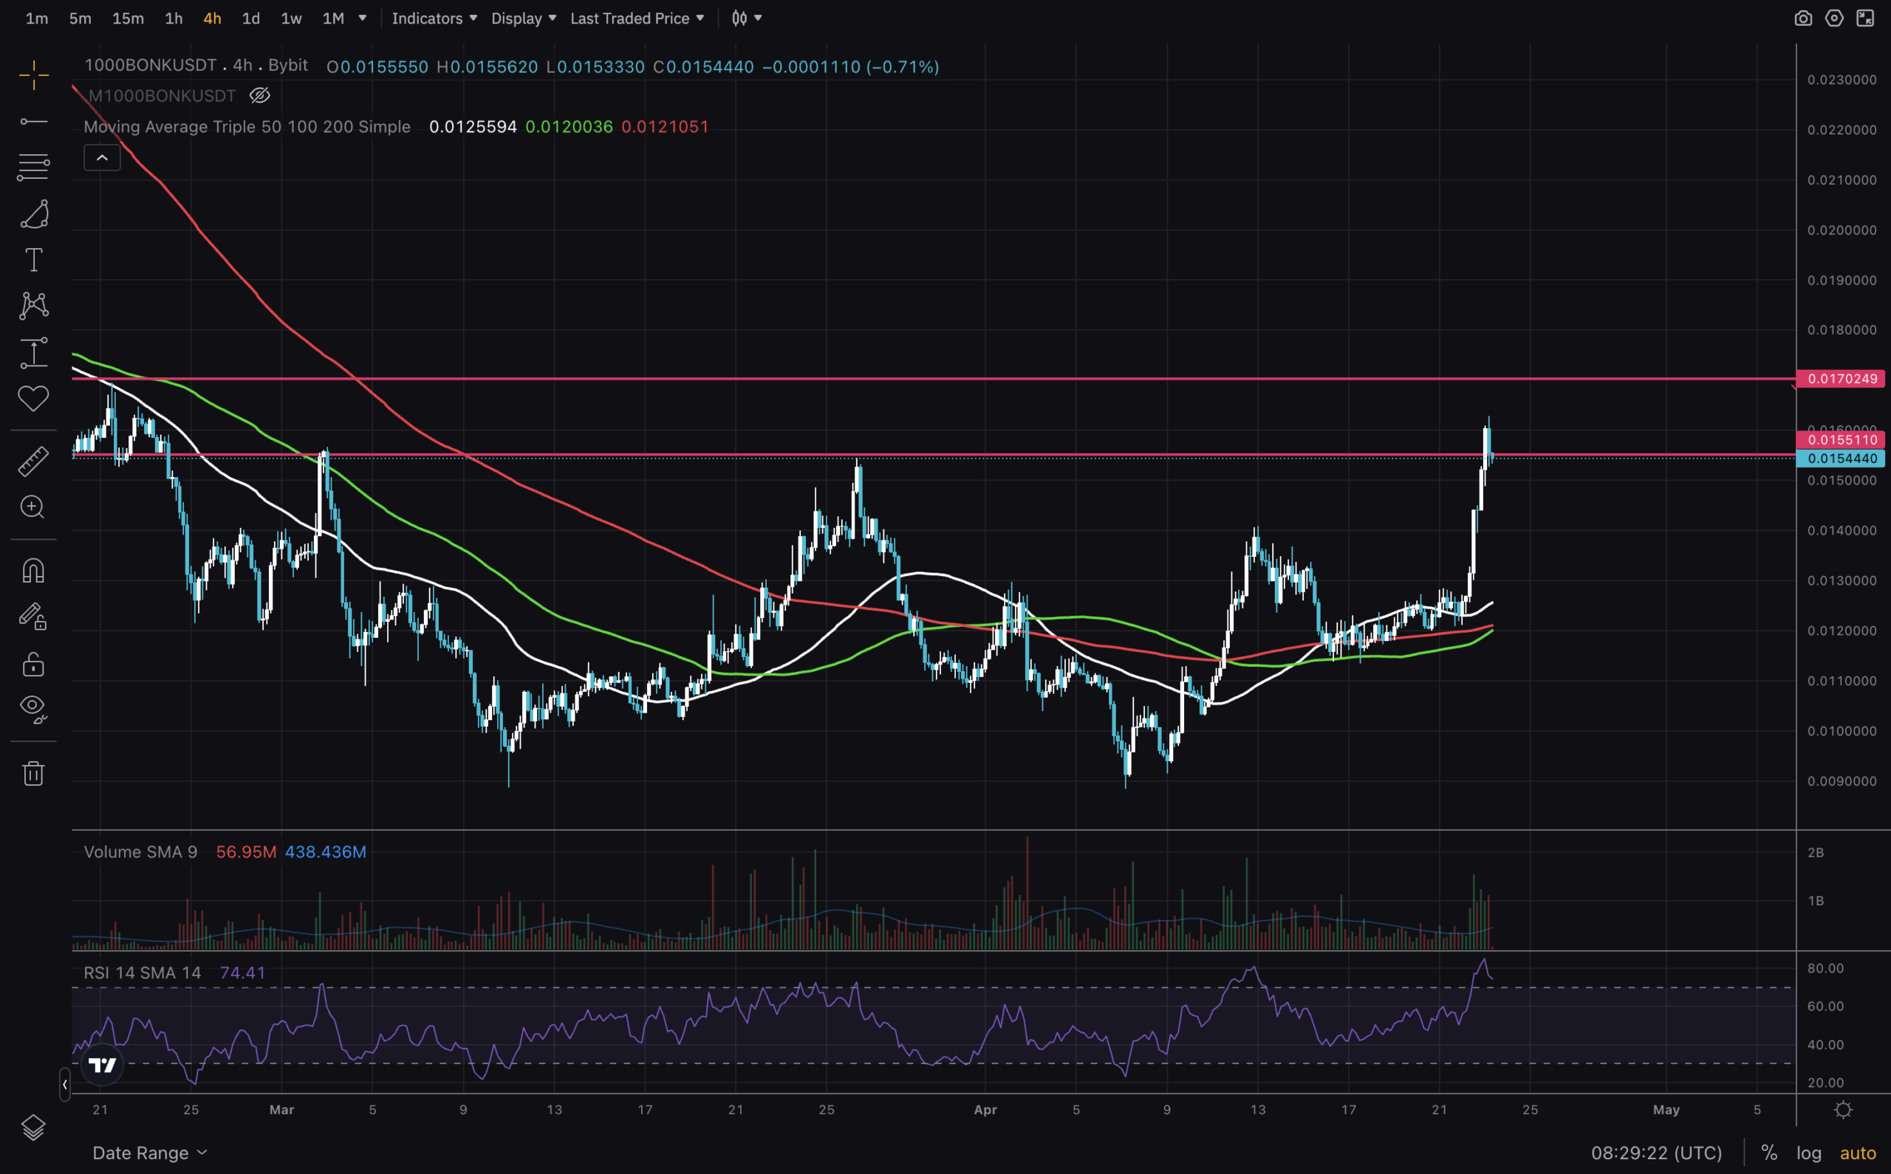
Task: Open the Fibonacci retracement tool
Action: coord(33,167)
